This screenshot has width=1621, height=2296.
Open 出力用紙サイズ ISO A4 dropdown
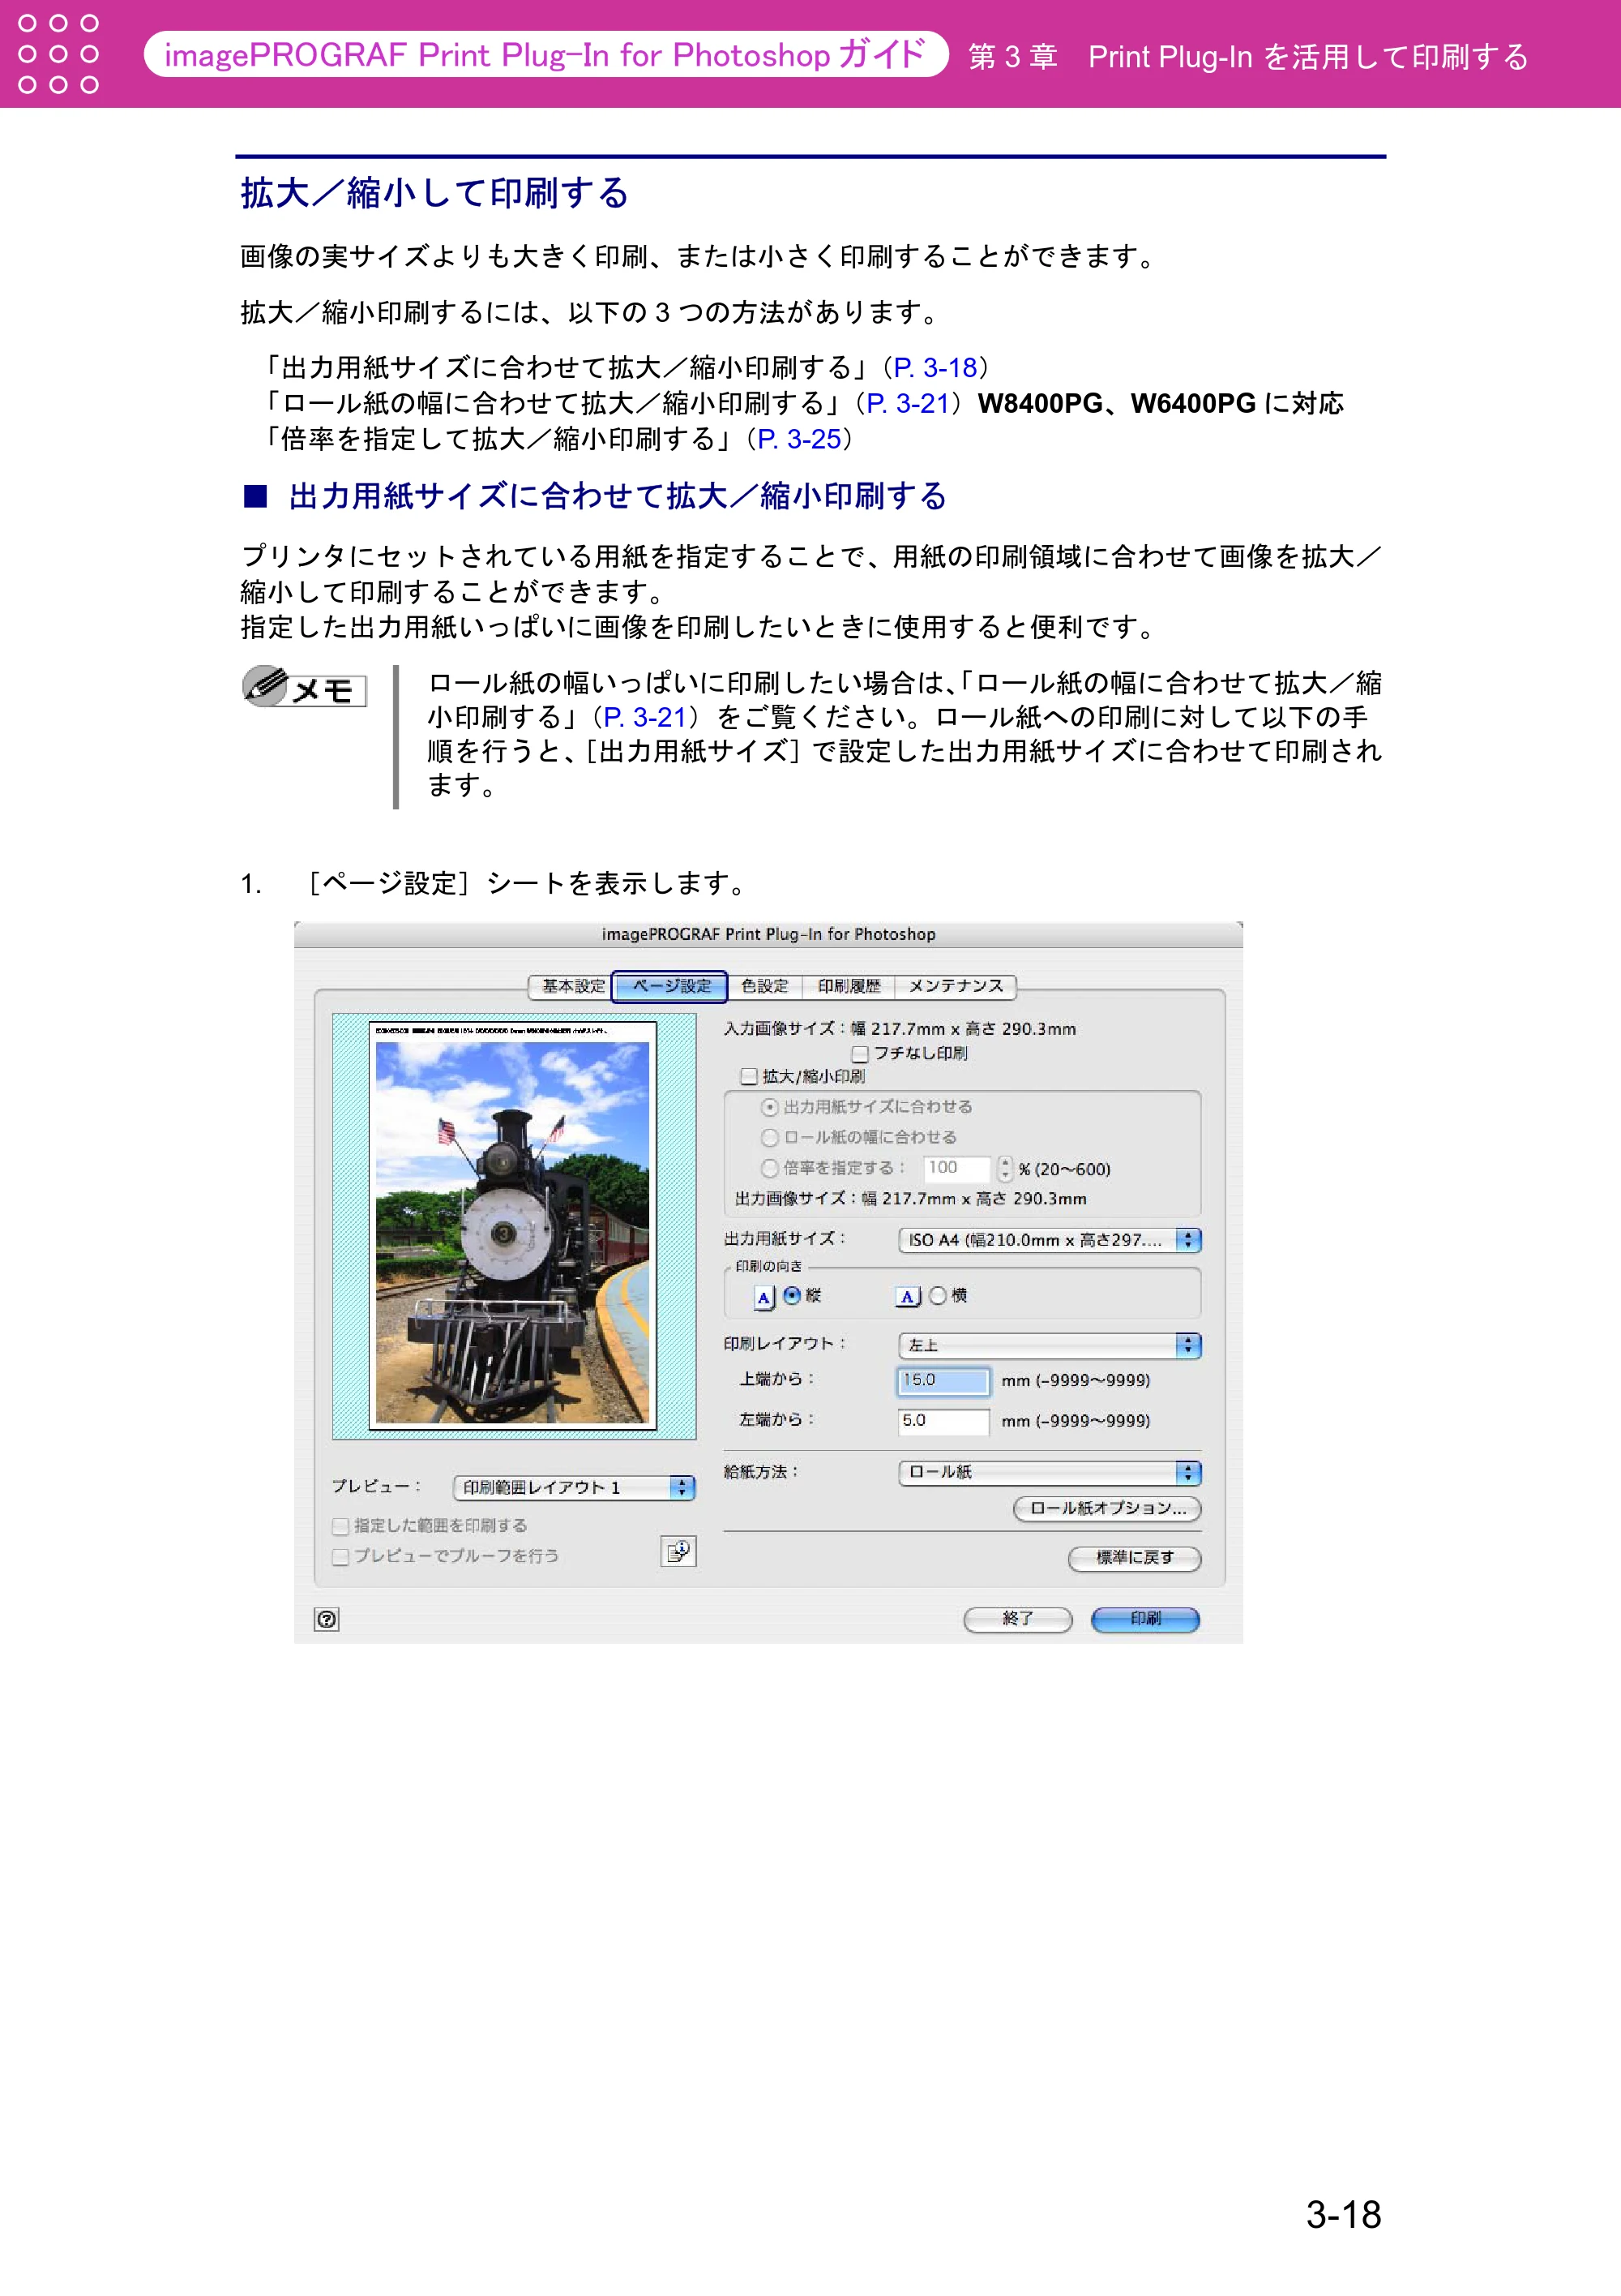tap(1050, 1240)
